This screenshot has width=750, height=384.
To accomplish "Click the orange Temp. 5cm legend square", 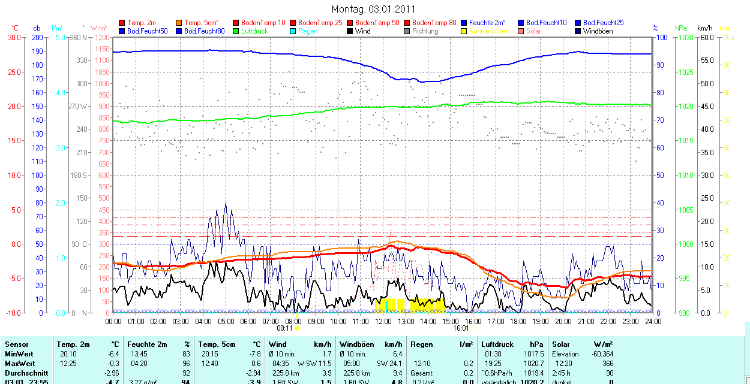I will pyautogui.click(x=179, y=23).
